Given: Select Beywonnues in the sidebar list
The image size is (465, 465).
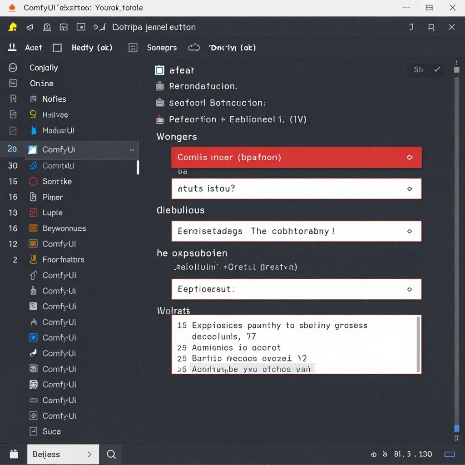Looking at the screenshot, I should pyautogui.click(x=64, y=228).
